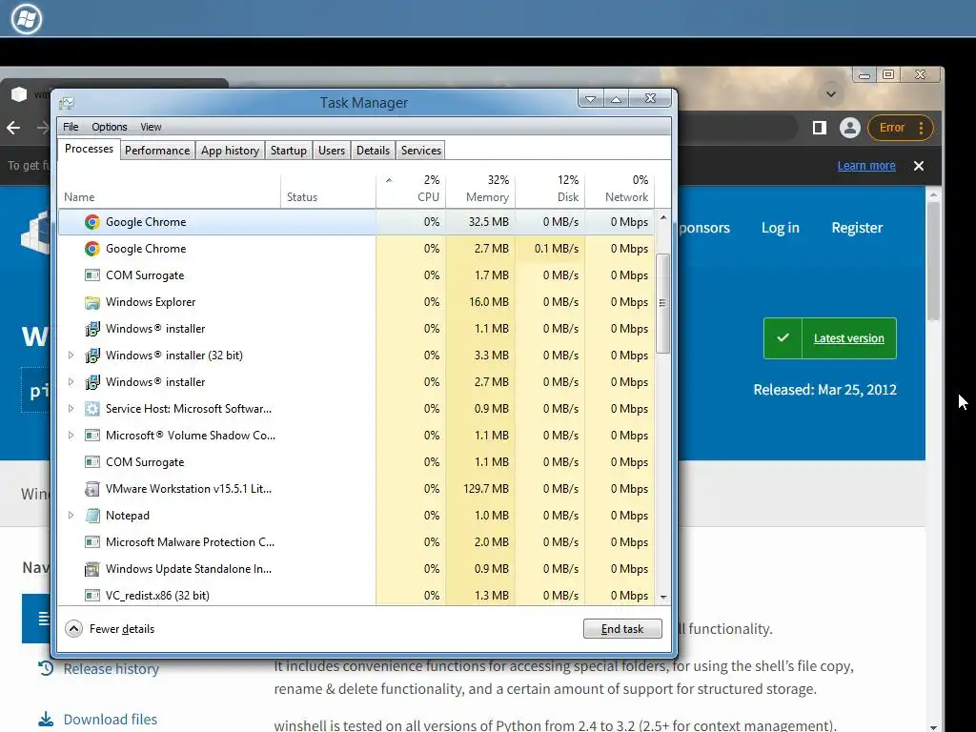Image resolution: width=976 pixels, height=732 pixels.
Task: Switch to the Startup tab
Action: pos(288,150)
